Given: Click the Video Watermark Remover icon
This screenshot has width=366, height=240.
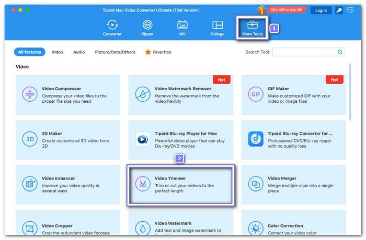Looking at the screenshot, I should [143, 94].
